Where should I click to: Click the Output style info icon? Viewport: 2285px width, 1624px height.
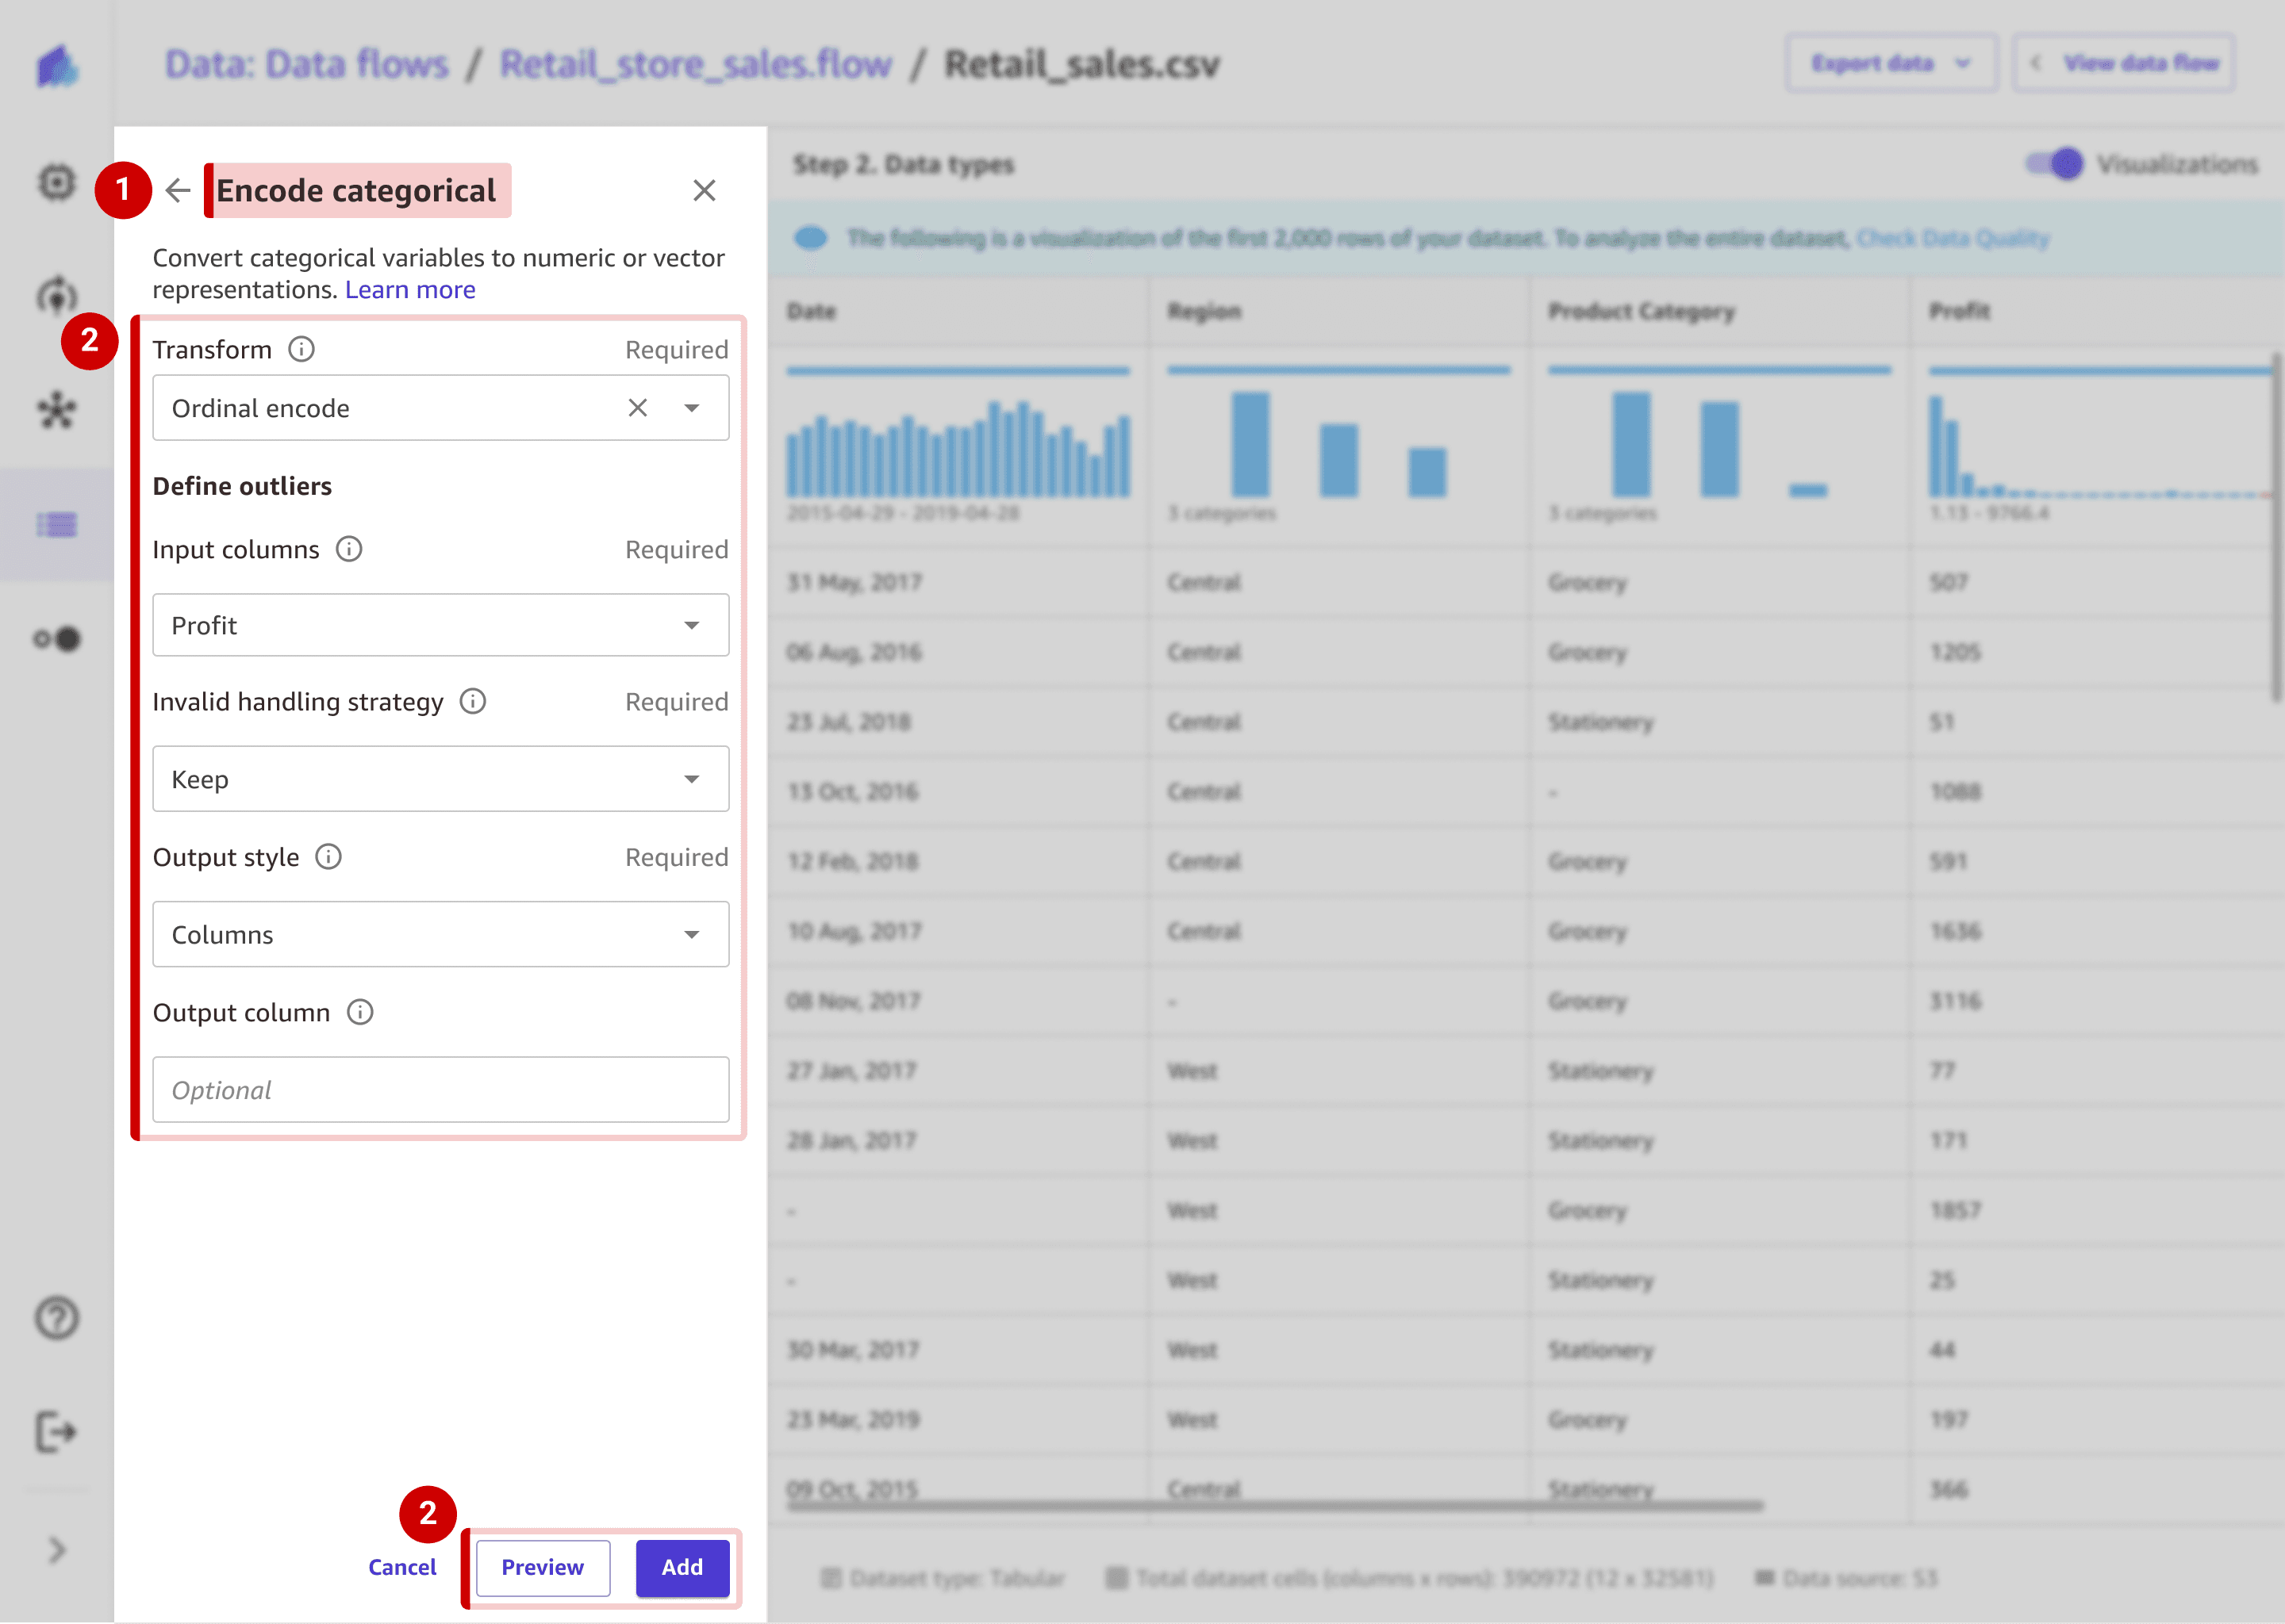click(329, 857)
